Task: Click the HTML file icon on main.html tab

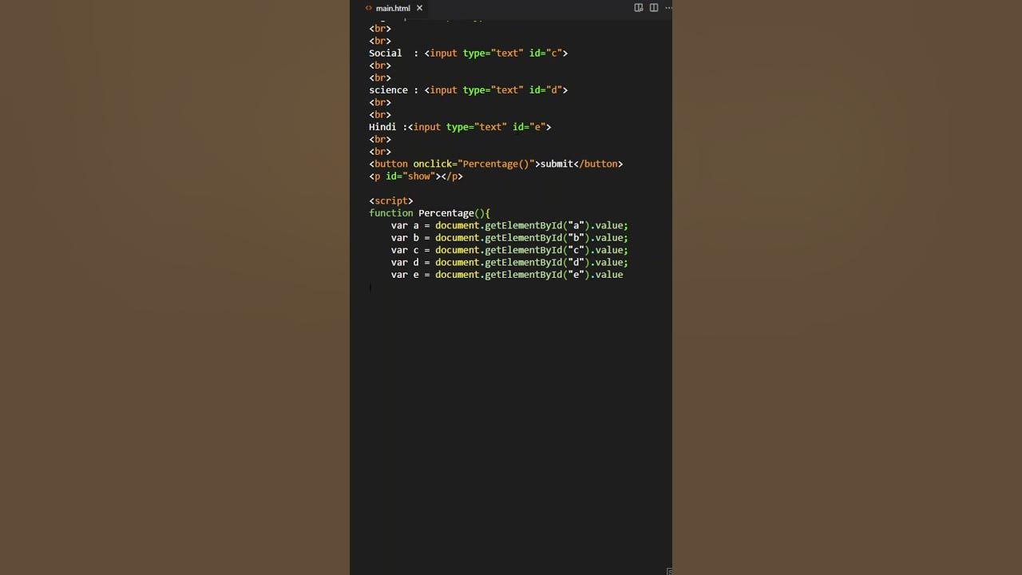Action: [368, 8]
